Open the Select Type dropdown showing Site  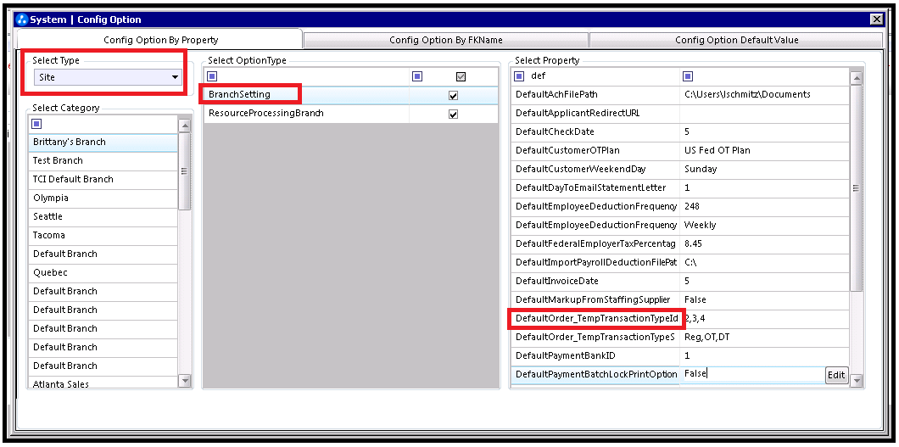(x=107, y=77)
